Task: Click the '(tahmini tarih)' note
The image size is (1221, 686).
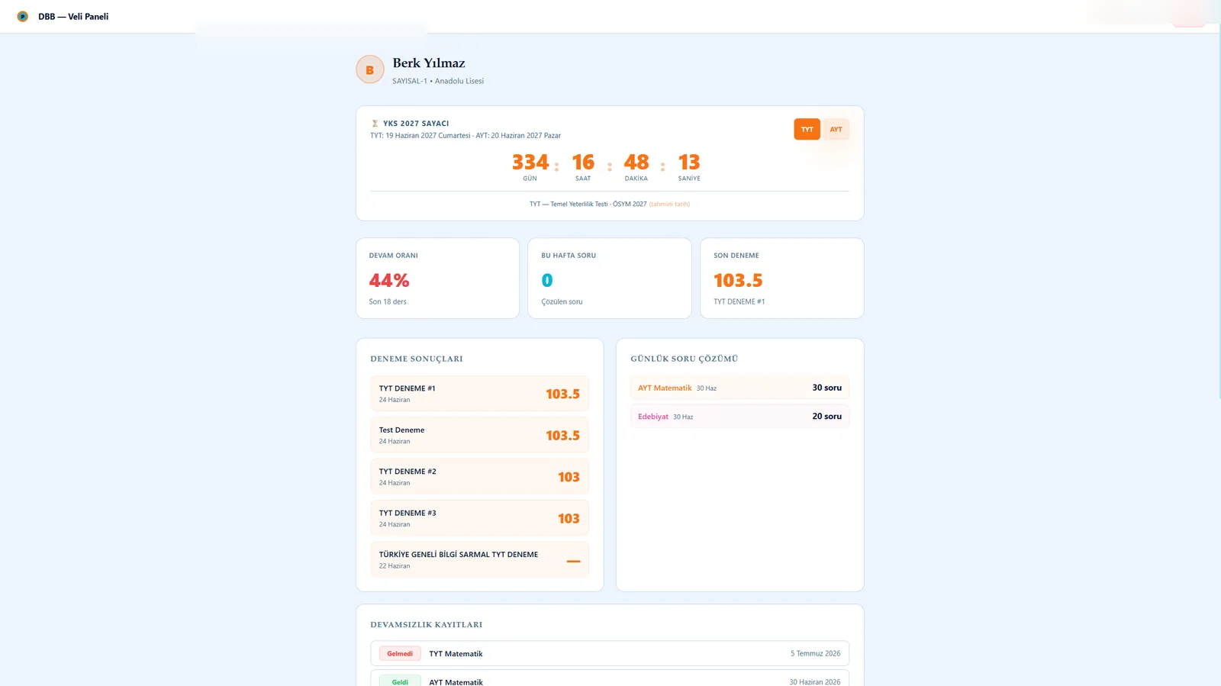Action: click(x=669, y=205)
